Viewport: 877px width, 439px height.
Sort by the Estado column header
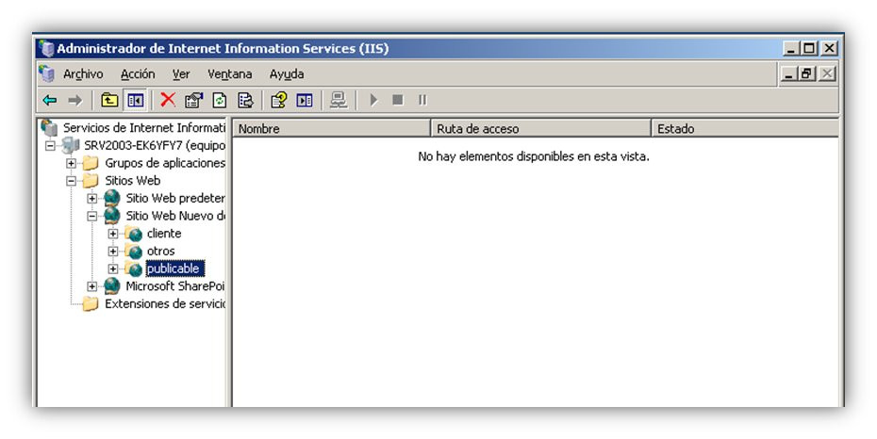pyautogui.click(x=746, y=128)
